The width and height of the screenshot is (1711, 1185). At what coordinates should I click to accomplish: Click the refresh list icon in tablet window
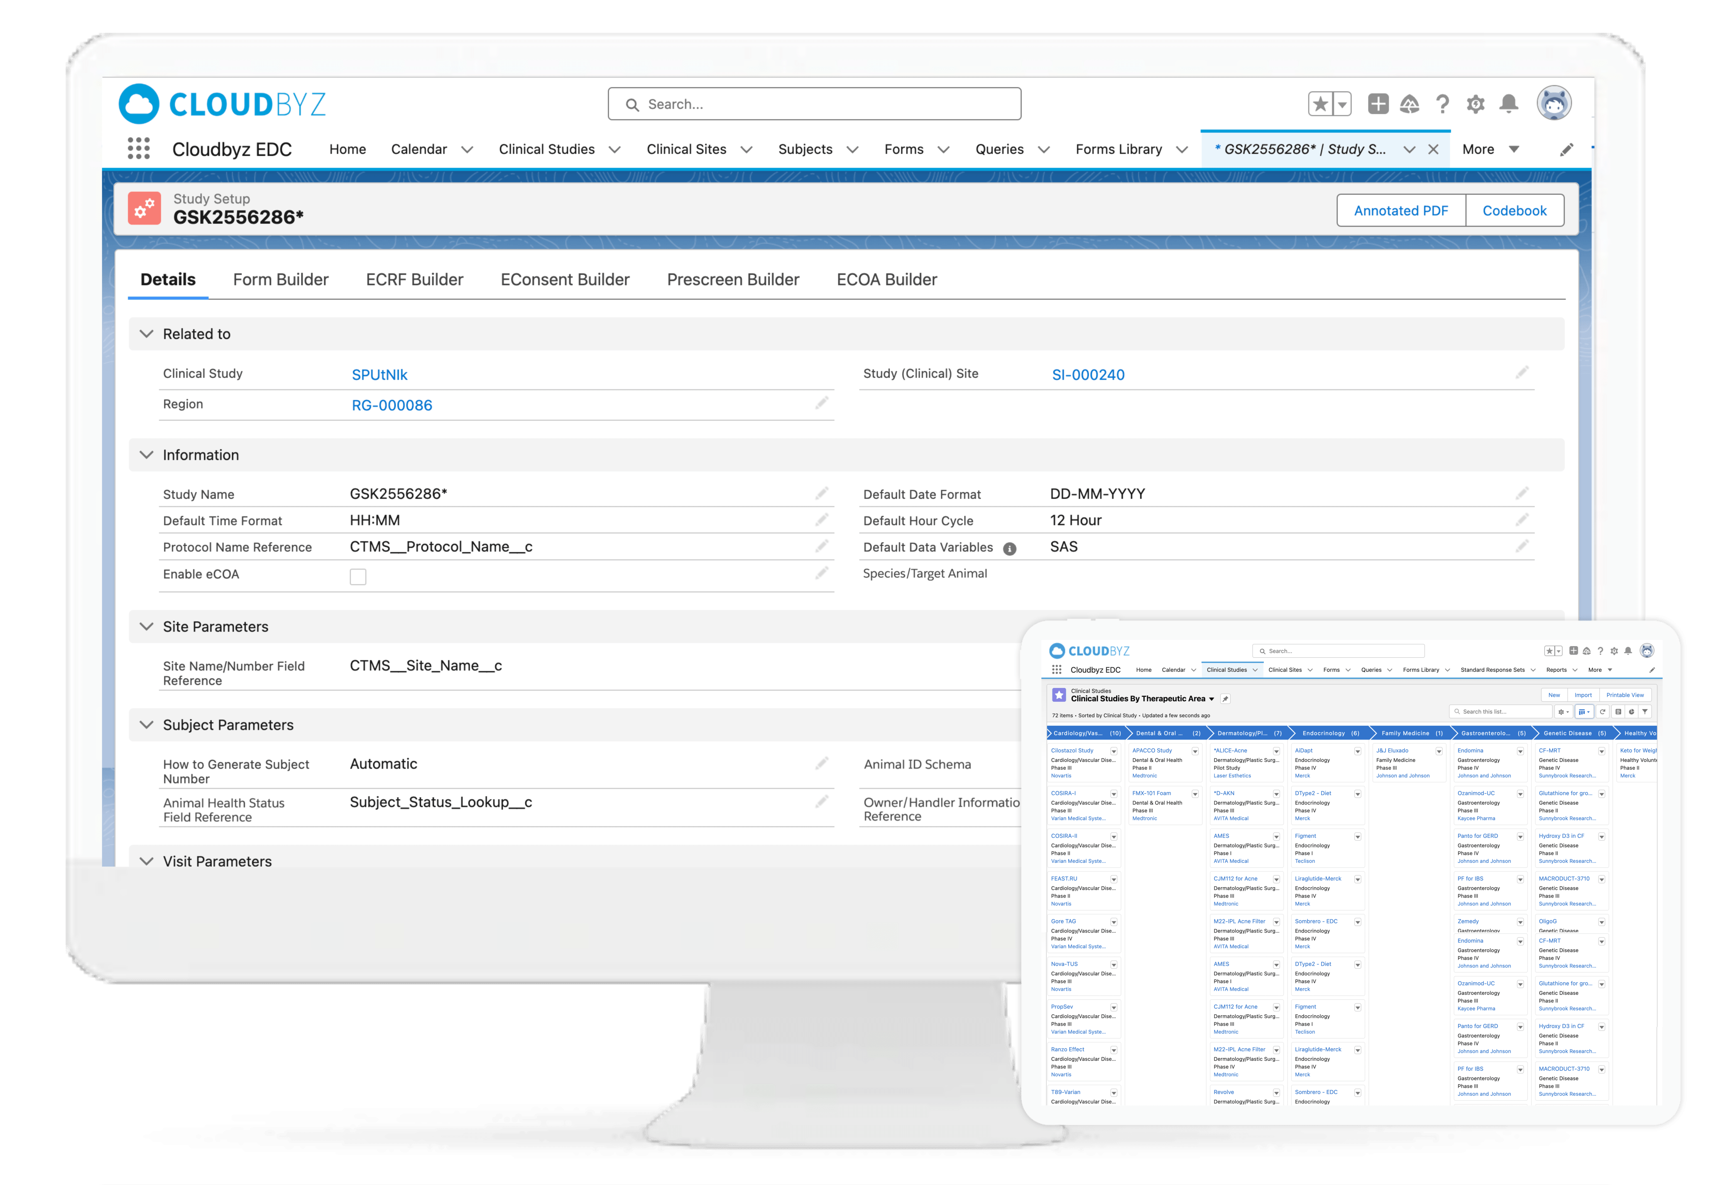point(1603,711)
